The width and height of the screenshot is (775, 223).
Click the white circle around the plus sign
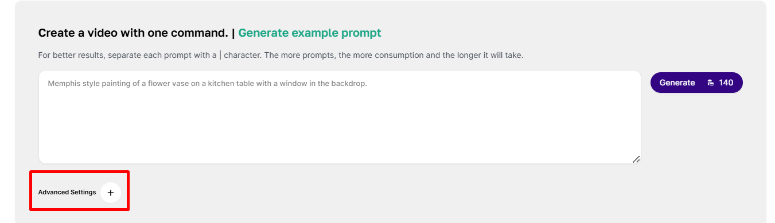point(111,193)
